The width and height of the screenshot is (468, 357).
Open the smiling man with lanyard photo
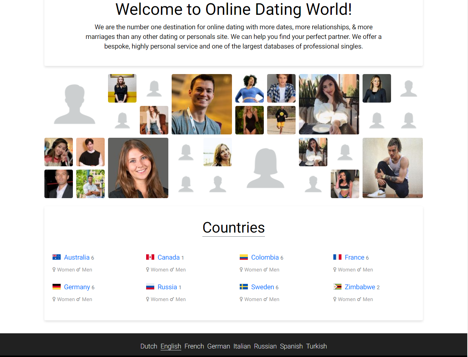202,104
